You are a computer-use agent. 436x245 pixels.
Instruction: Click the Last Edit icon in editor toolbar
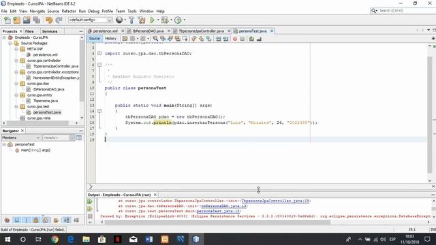125,39
